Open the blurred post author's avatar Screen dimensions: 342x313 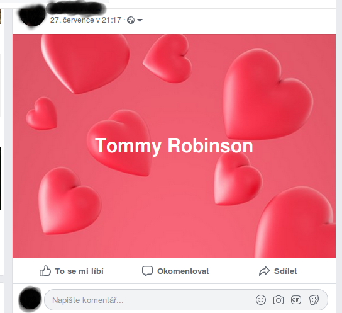click(x=32, y=16)
